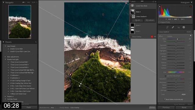Open the Color swatch picker
The width and height of the screenshot is (195, 110).
[x=183, y=94]
